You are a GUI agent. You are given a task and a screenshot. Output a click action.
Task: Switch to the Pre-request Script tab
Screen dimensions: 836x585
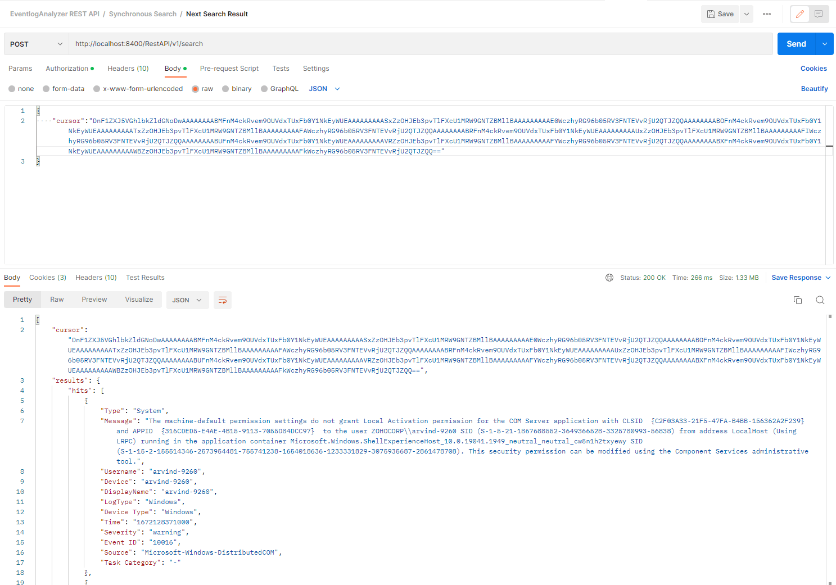point(229,68)
